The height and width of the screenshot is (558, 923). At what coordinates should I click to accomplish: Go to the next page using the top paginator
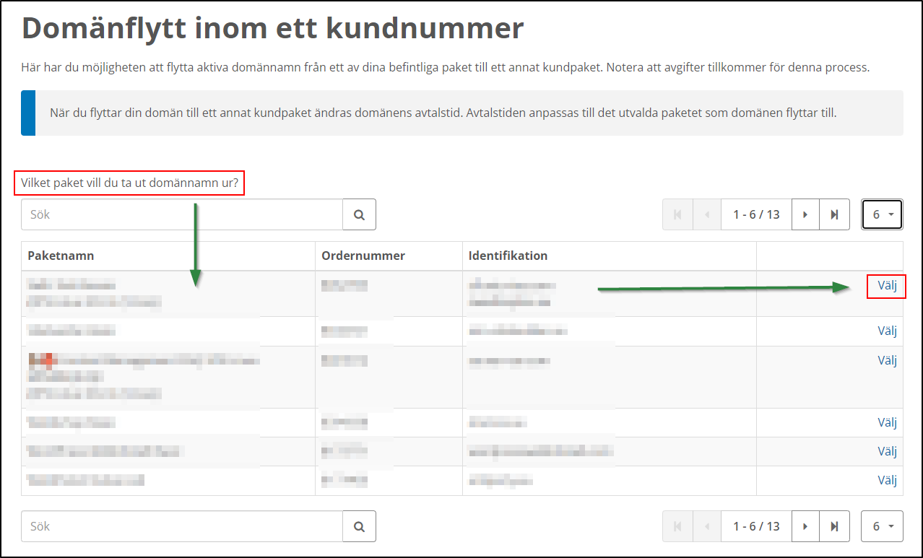click(x=805, y=214)
